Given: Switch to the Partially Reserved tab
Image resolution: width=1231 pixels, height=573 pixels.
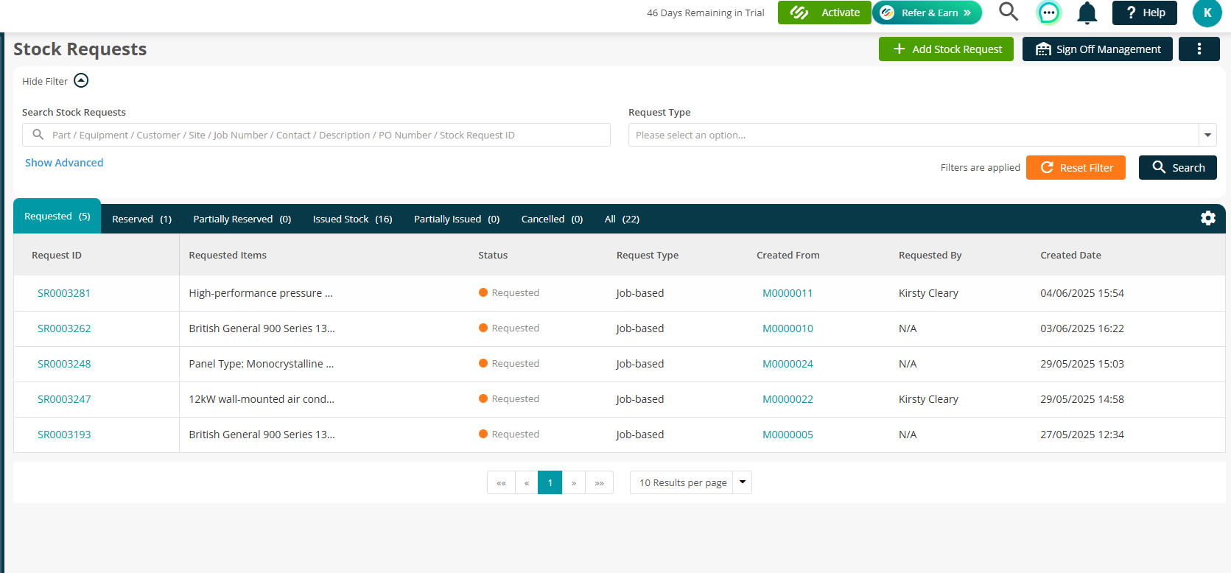Looking at the screenshot, I should coord(242,219).
